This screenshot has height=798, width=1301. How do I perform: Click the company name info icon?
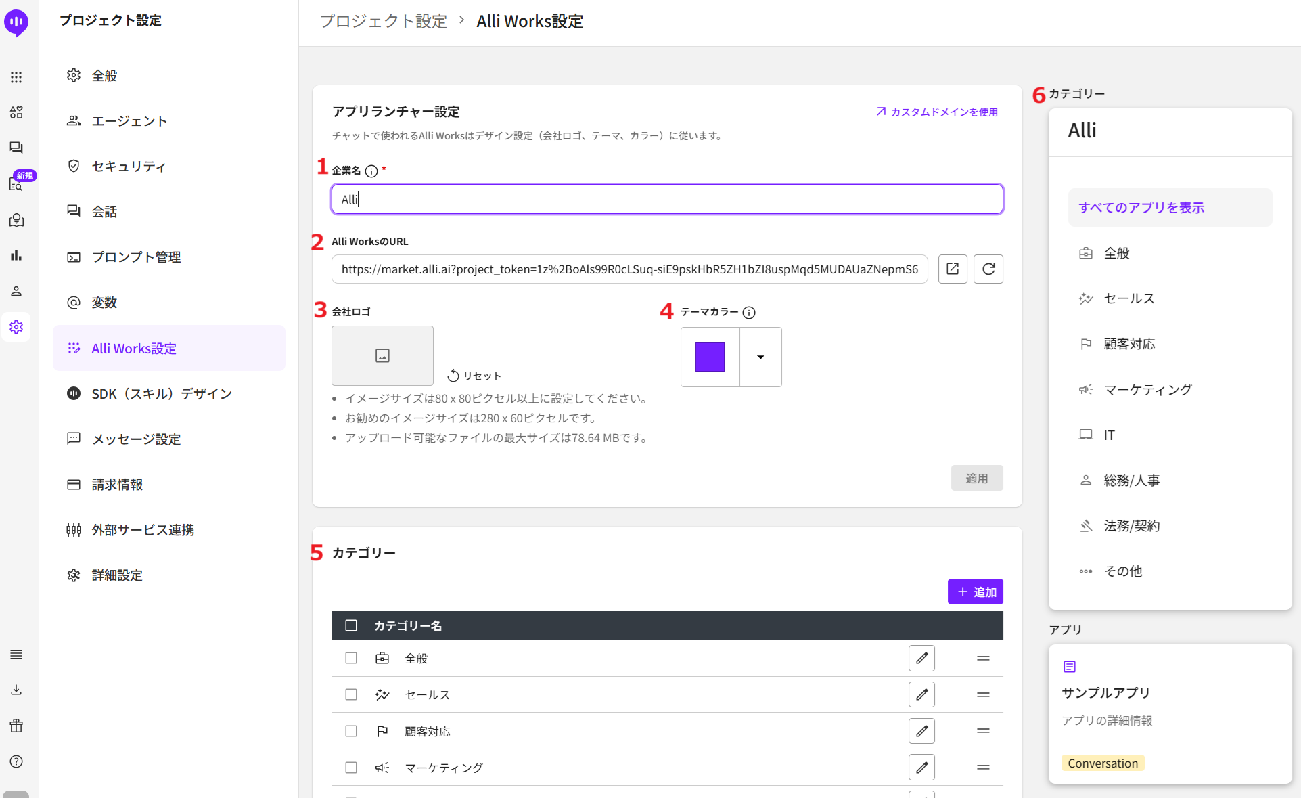(x=371, y=171)
